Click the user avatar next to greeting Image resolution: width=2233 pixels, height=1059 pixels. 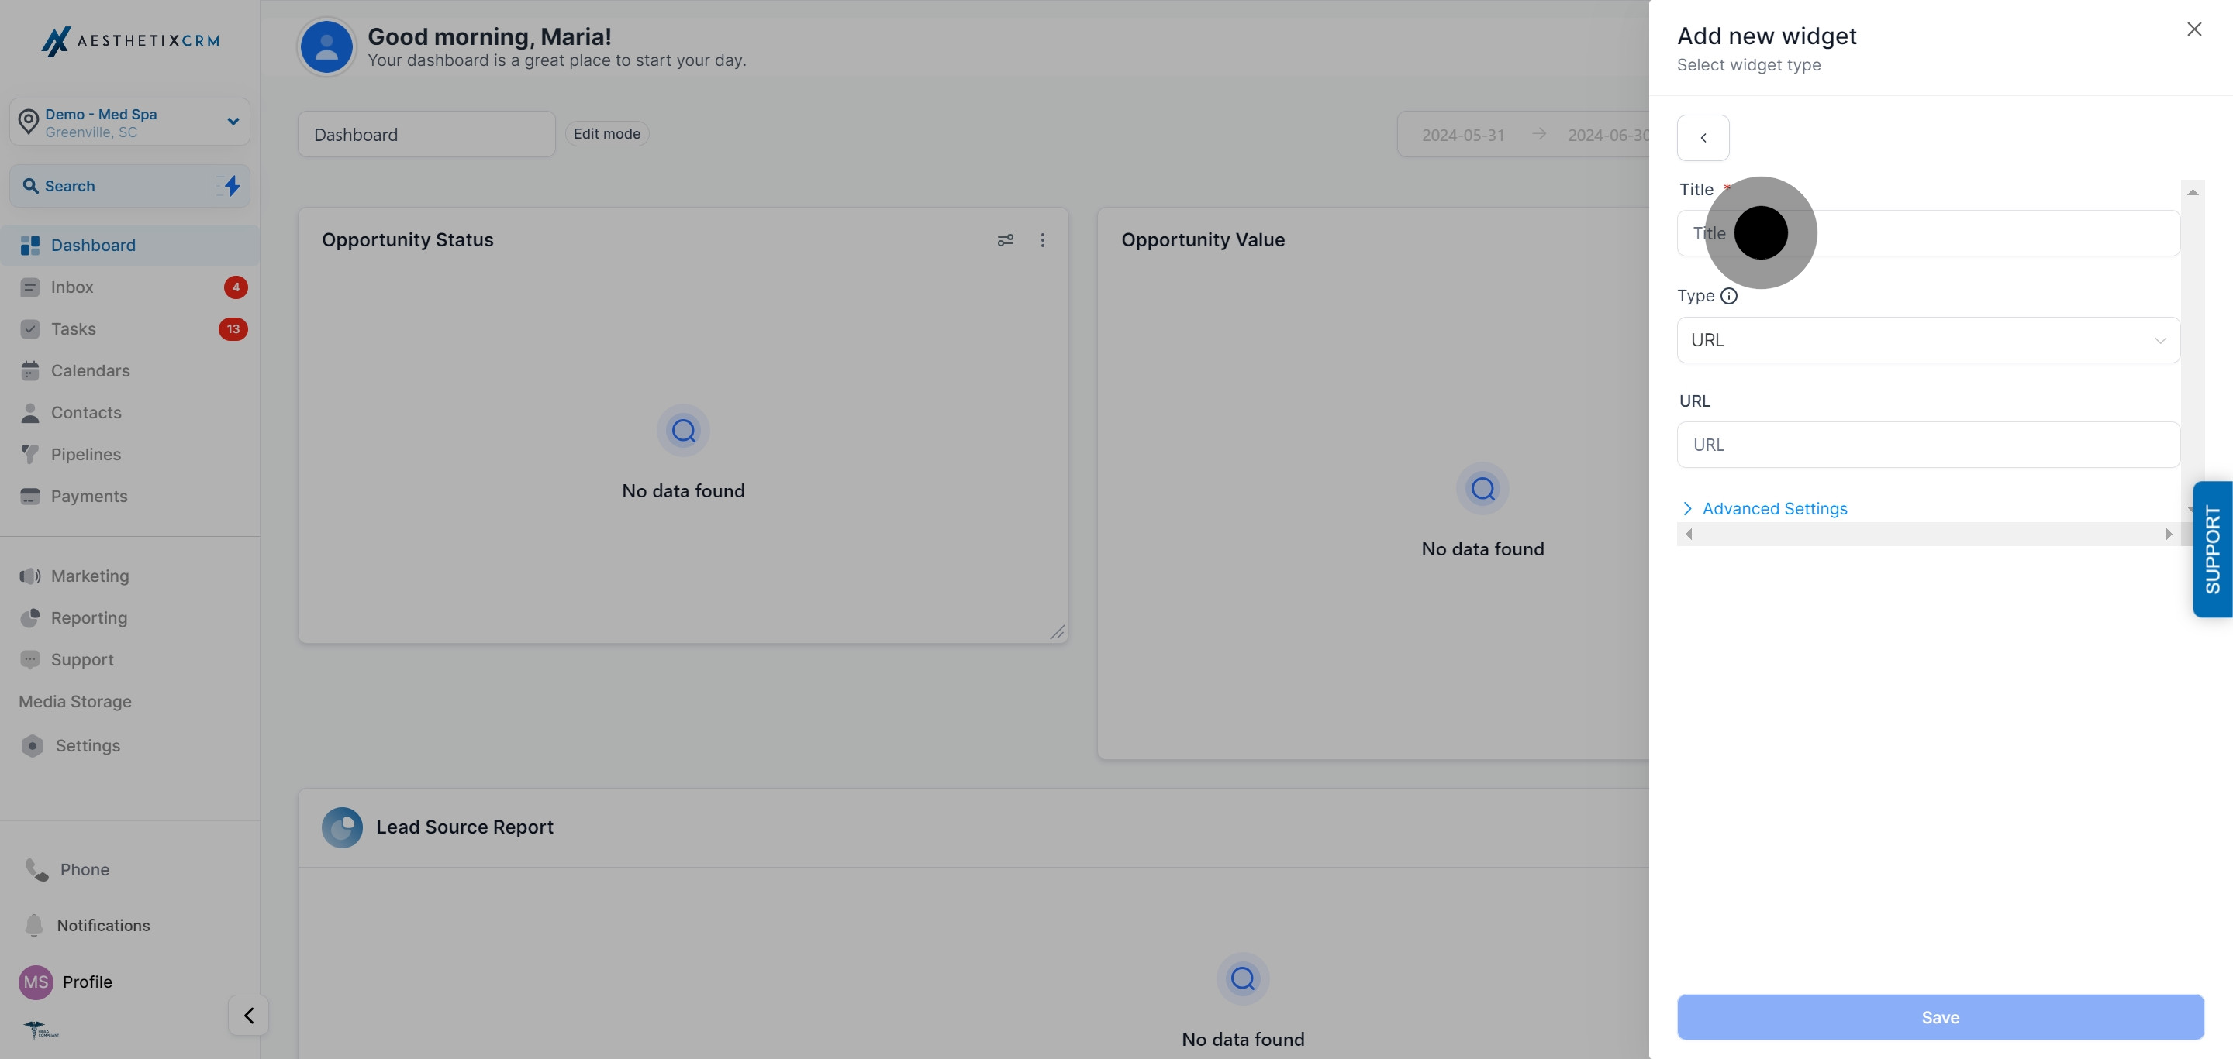326,46
